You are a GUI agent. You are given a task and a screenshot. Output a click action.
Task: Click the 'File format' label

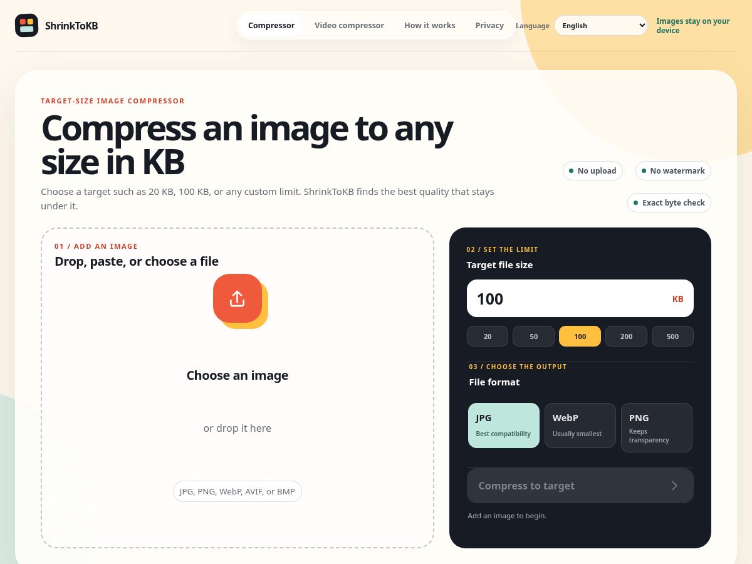point(494,382)
